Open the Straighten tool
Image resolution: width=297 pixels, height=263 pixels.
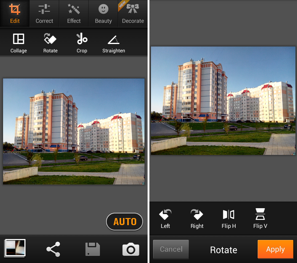[114, 43]
